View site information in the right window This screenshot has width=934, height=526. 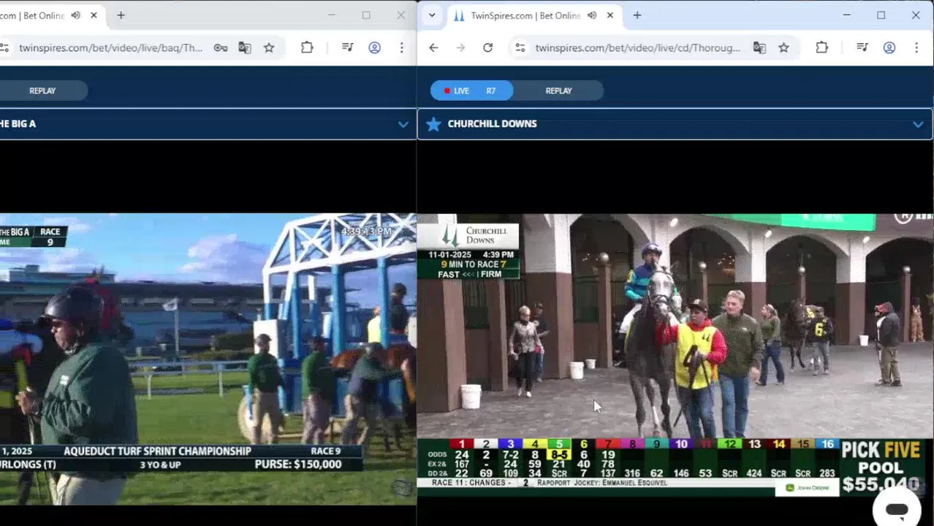click(x=520, y=47)
